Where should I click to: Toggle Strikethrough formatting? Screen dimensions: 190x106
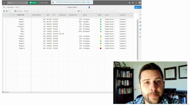[55, 11]
